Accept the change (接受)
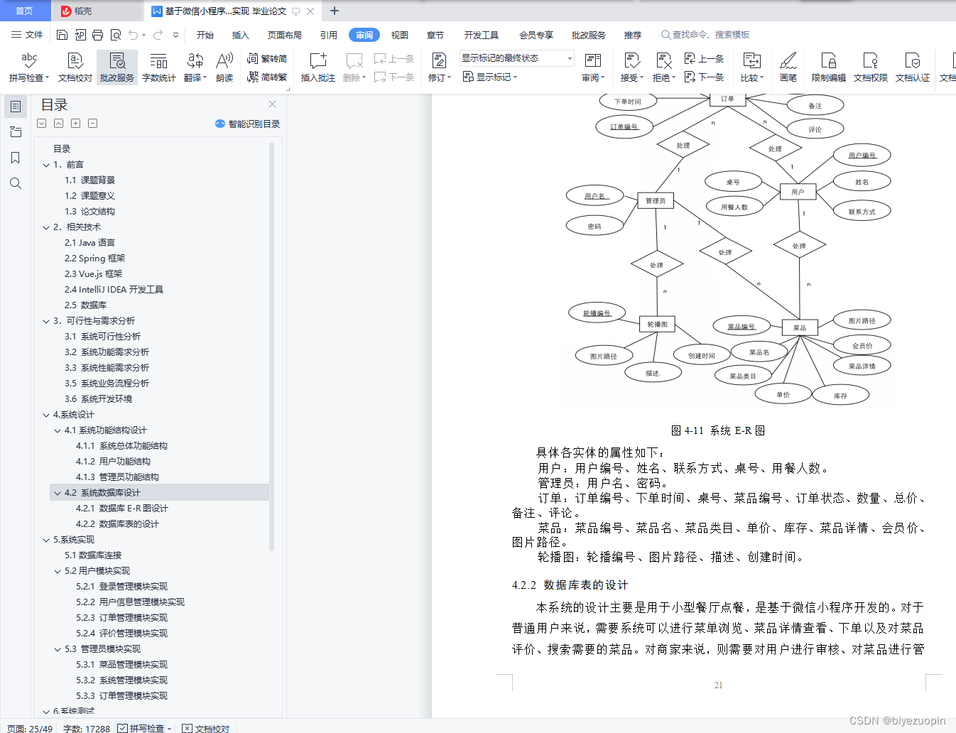Viewport: 956px width, 733px height. pyautogui.click(x=631, y=67)
